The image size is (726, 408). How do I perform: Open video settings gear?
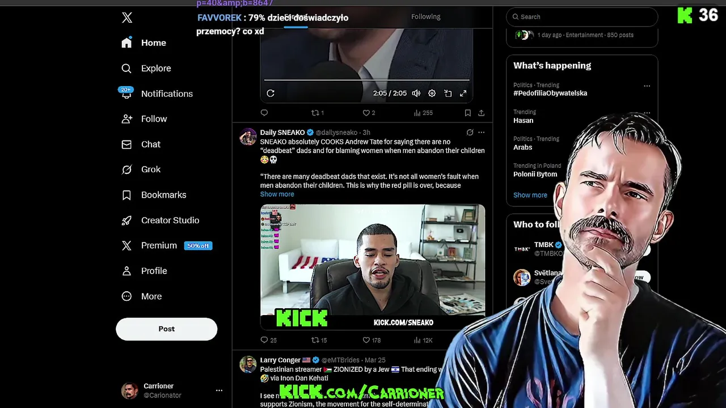tap(432, 93)
